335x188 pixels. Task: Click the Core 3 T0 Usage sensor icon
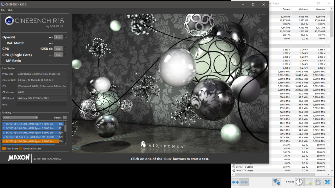(x=234, y=167)
